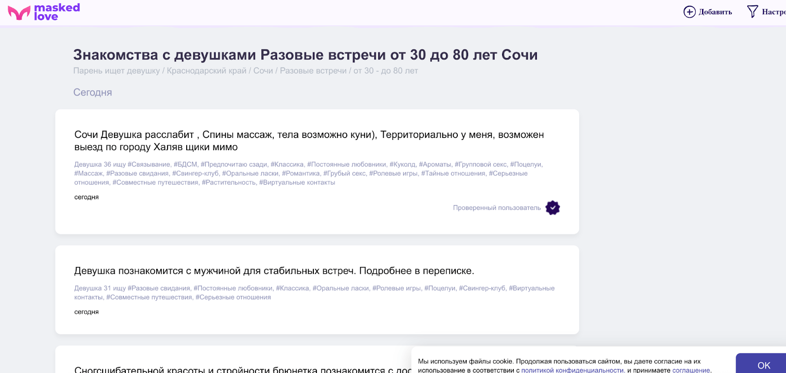Click the Проверенный пользователь label
Viewport: 786px width, 373px height.
click(497, 208)
